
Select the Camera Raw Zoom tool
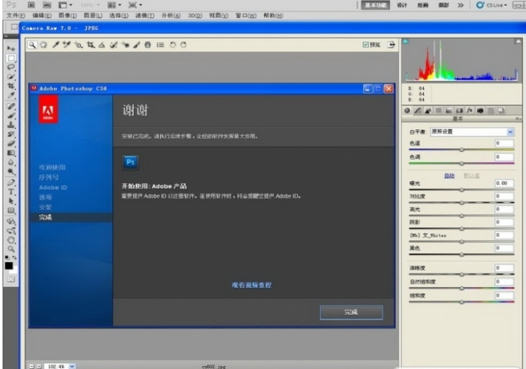(32, 44)
